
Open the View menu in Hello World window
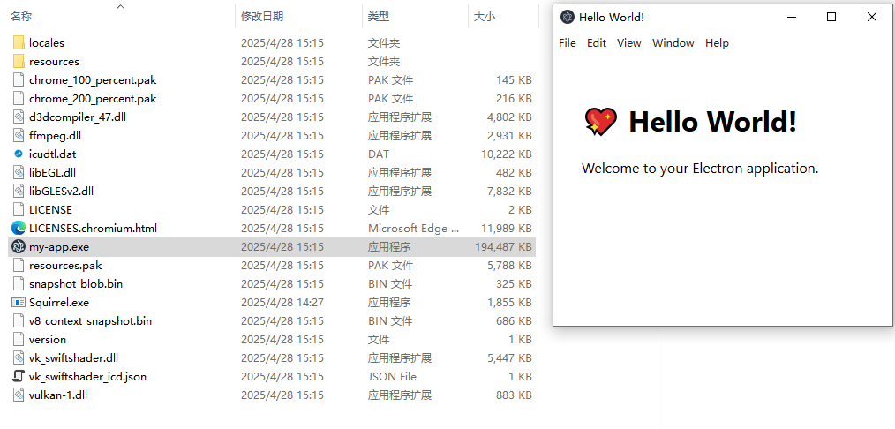[x=629, y=42]
